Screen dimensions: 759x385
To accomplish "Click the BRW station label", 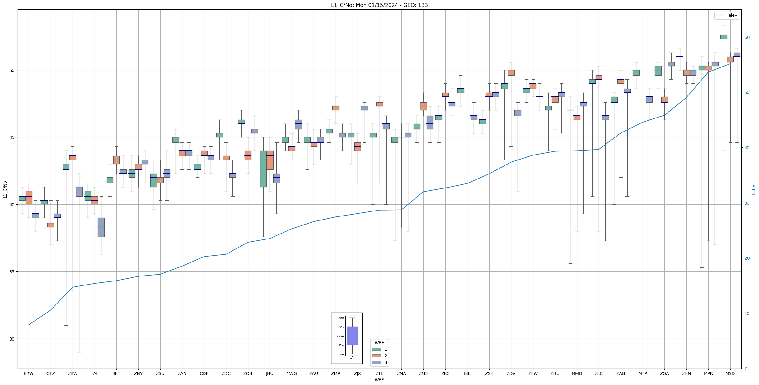I will (29, 373).
